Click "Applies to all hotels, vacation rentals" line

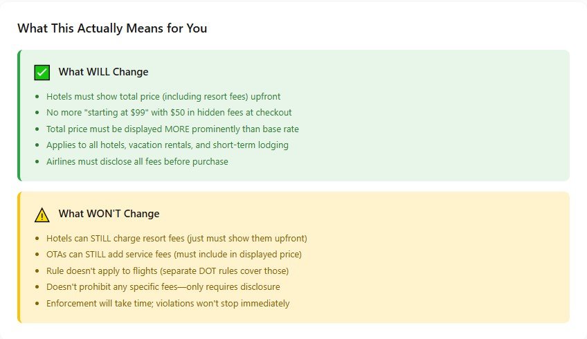point(167,145)
